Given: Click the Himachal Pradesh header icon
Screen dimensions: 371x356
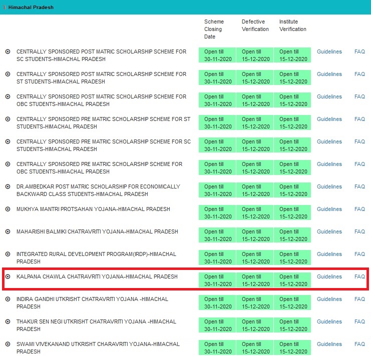Looking at the screenshot, I should [x=5, y=7].
